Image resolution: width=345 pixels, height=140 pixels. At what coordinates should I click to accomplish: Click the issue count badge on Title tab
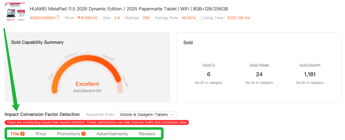(x=23, y=134)
